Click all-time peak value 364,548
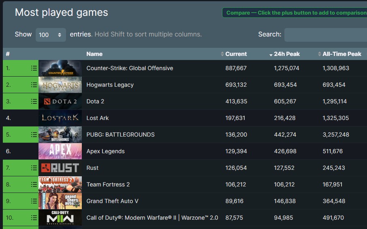367x229 pixels. click(x=334, y=201)
